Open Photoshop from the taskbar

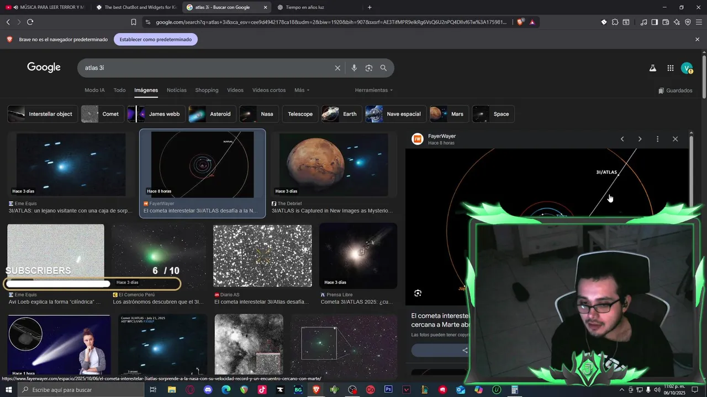388,390
